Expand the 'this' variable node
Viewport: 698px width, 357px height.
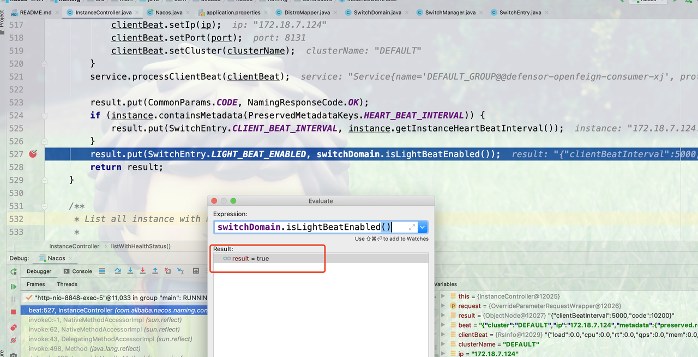tap(443, 296)
